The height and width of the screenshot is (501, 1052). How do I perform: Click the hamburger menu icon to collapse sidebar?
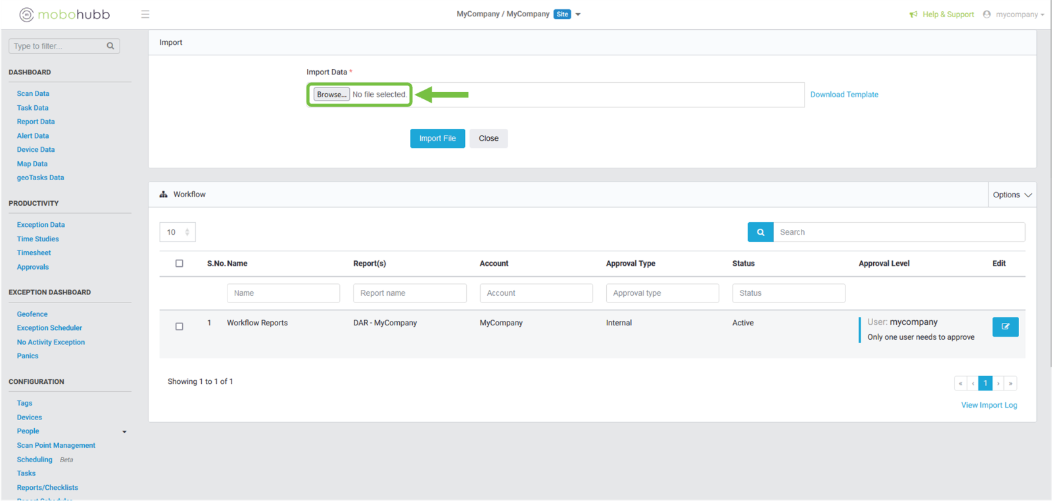(145, 14)
